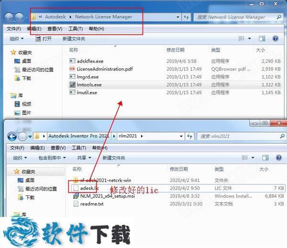
Task: Expand address history dropdown in Network License Manager window
Action: [178, 17]
